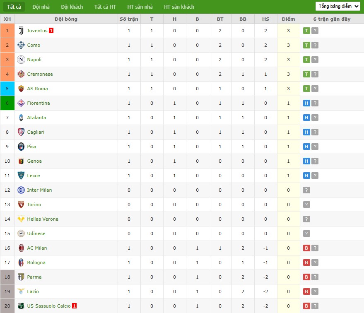The width and height of the screenshot is (364, 313).
Task: Click the Hellas Verona crest icon
Action: tap(21, 219)
